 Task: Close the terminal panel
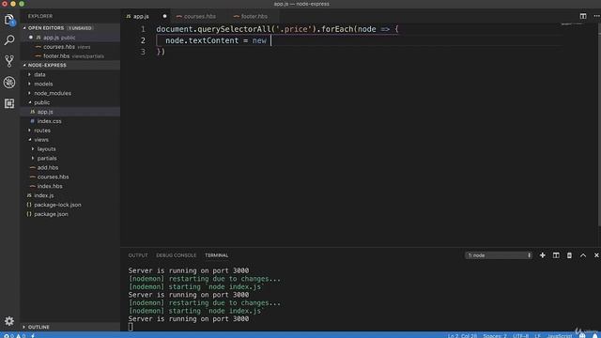click(x=596, y=255)
